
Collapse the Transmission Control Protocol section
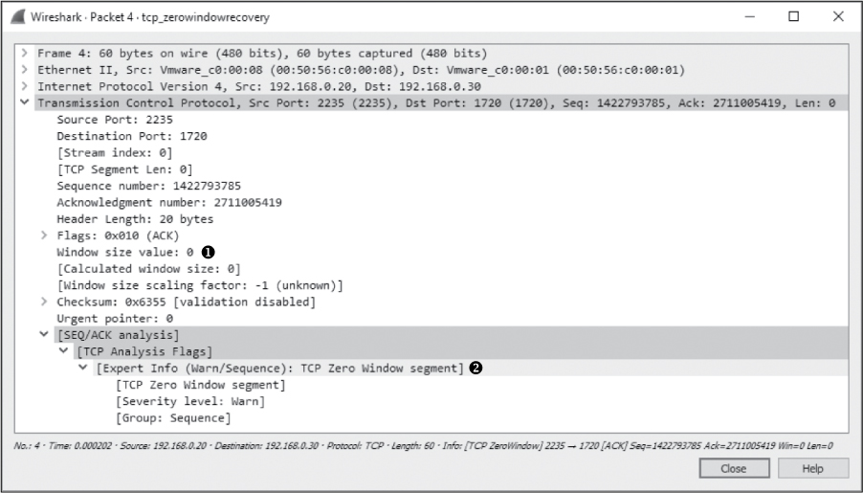pyautogui.click(x=24, y=101)
